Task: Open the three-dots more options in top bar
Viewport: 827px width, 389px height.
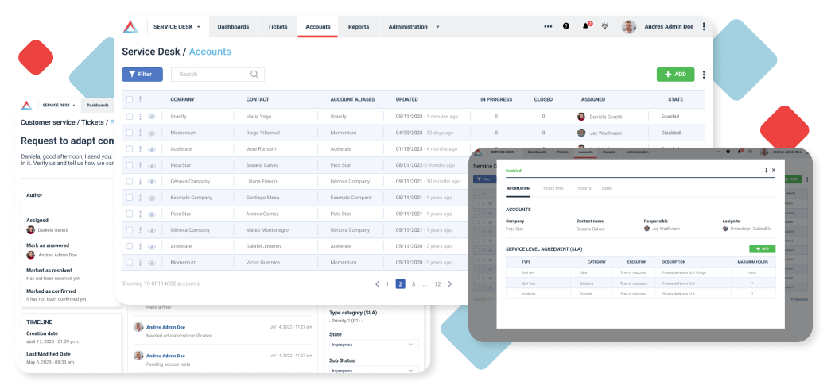Action: coord(548,26)
